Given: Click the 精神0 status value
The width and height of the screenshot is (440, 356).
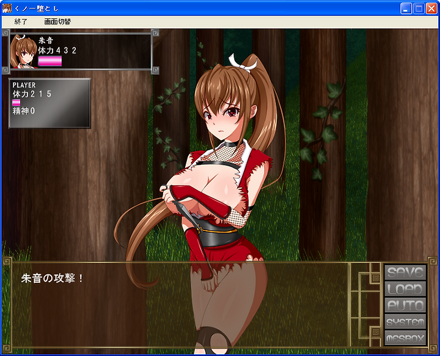Looking at the screenshot, I should click(x=24, y=111).
